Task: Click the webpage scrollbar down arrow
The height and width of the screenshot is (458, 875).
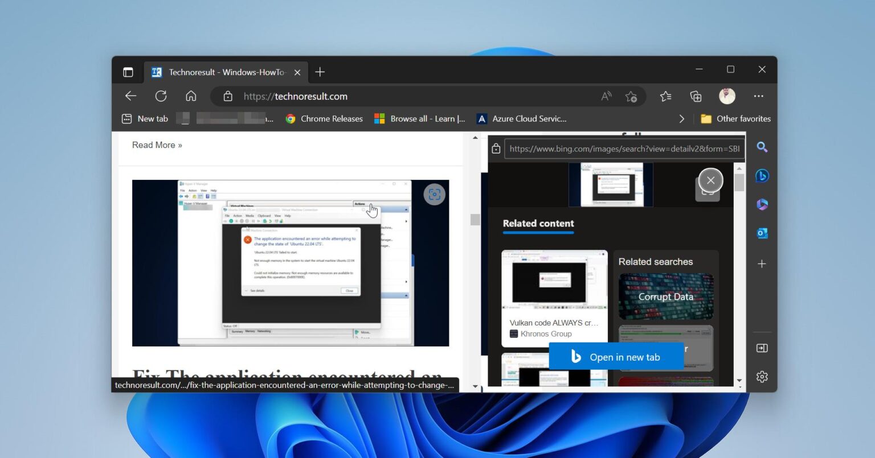Action: pyautogui.click(x=476, y=387)
